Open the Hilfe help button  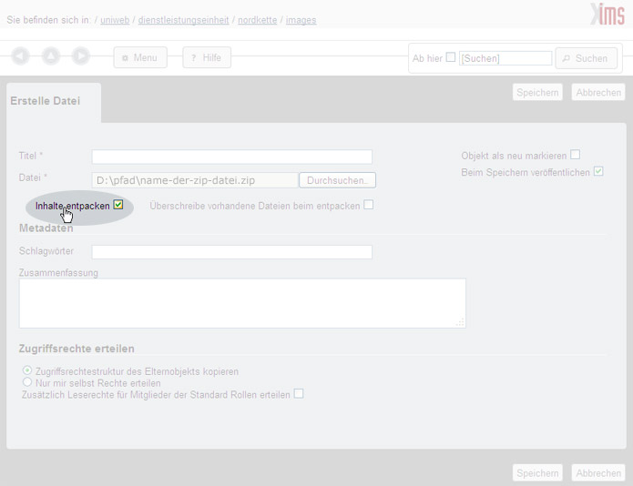[207, 57]
